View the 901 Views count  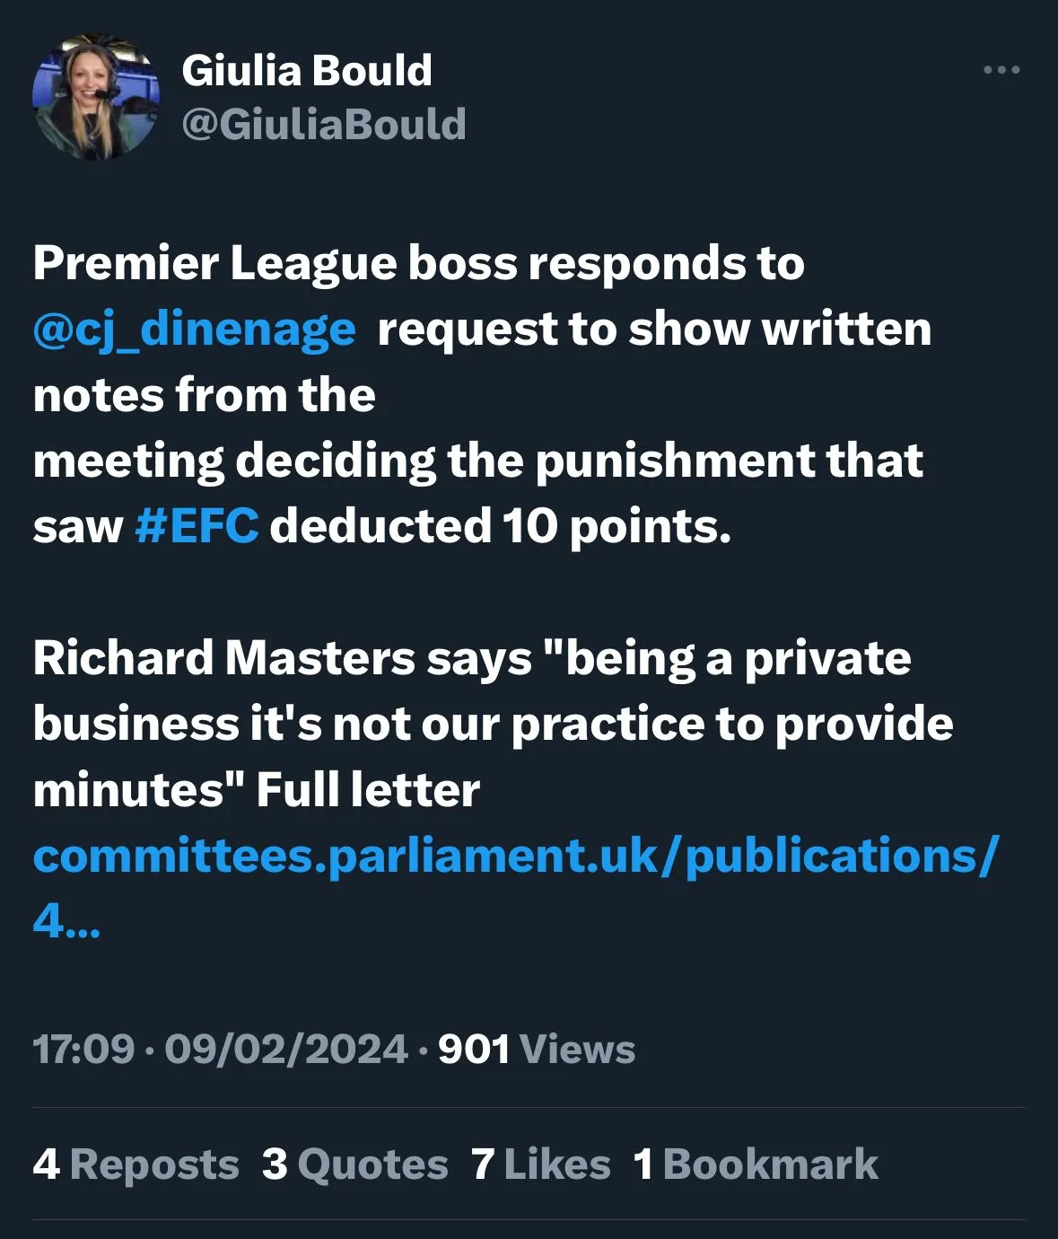[537, 1049]
